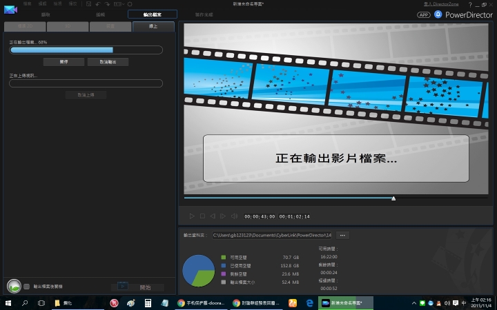Open the 檔案 (File) menu
This screenshot has width=497, height=310.
tap(27, 4)
